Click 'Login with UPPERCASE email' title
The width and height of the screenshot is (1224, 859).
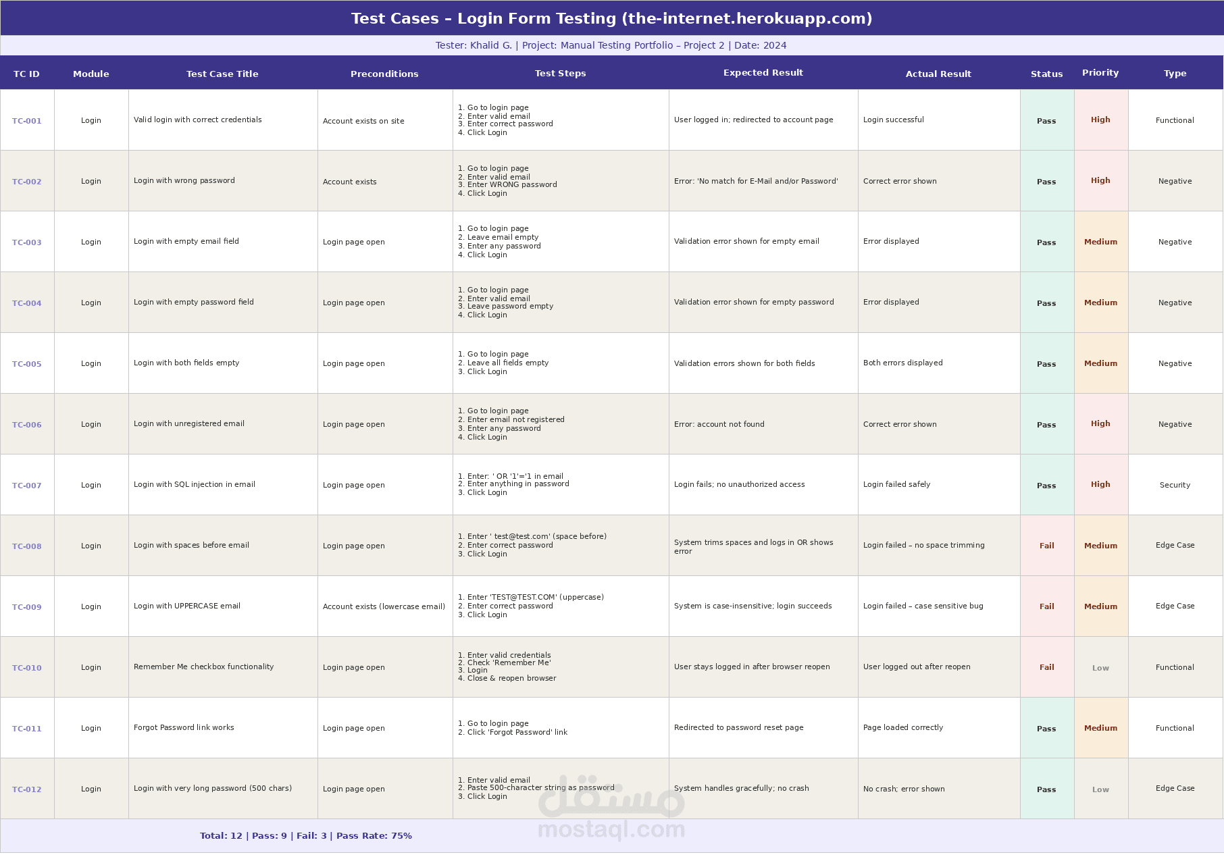pos(186,606)
